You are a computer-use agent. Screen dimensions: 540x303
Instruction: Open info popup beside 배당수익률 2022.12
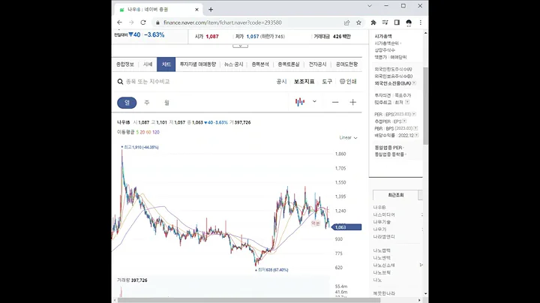point(417,135)
